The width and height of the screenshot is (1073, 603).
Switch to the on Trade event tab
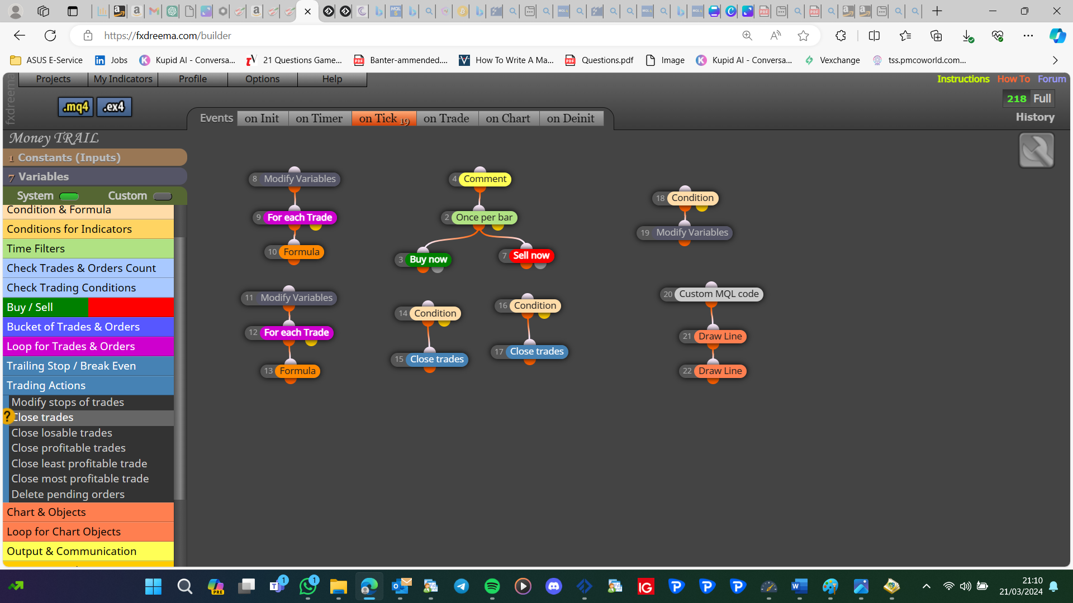[447, 118]
